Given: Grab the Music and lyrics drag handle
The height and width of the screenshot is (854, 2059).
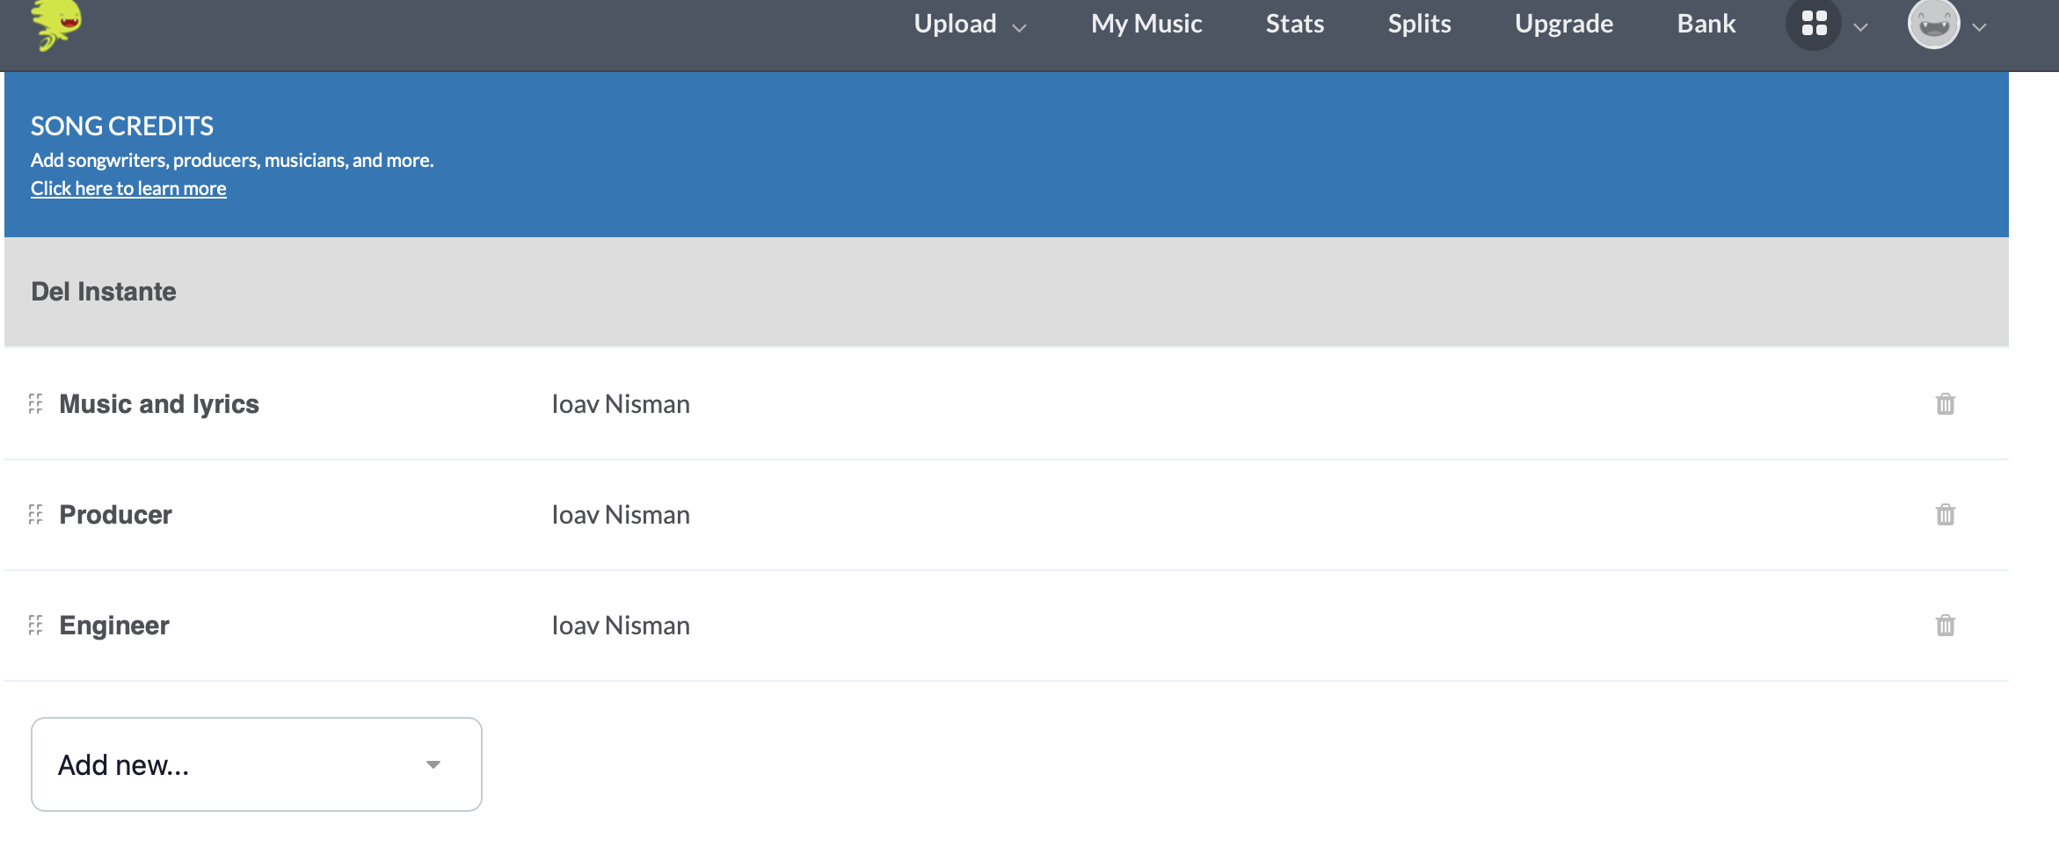Looking at the screenshot, I should [35, 404].
